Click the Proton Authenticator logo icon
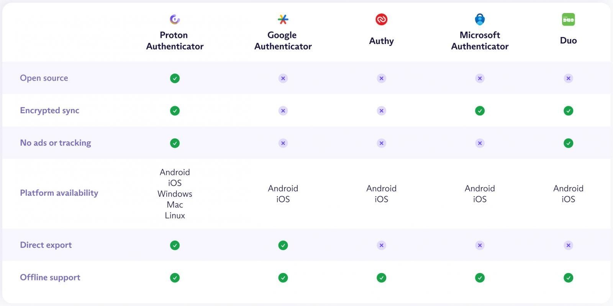This screenshot has height=306, width=613. click(175, 19)
